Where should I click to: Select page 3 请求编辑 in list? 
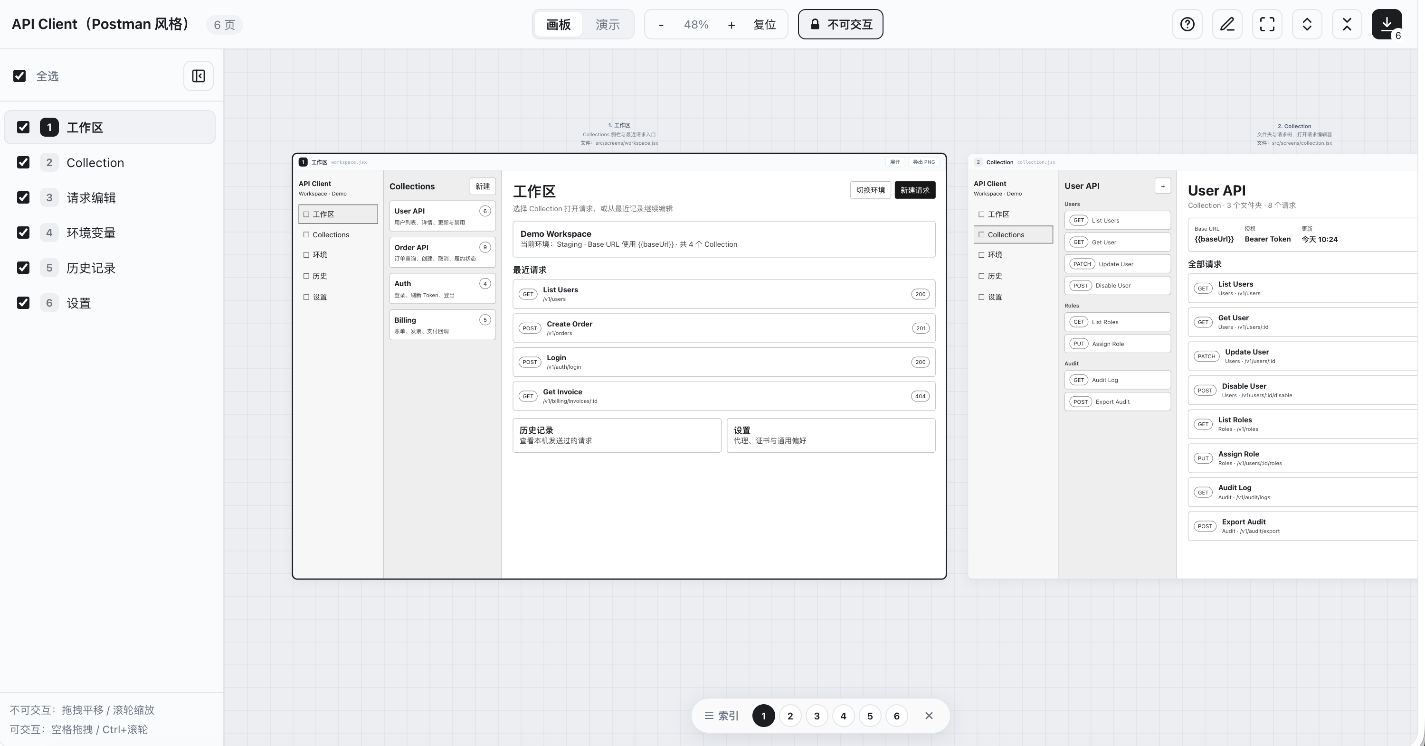coord(110,197)
